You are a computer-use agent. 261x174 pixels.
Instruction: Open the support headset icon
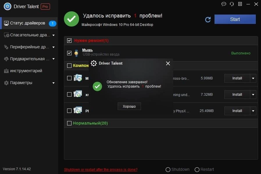coord(232,4)
